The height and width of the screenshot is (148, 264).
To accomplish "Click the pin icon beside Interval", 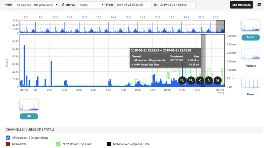I will pyautogui.click(x=63, y=5).
